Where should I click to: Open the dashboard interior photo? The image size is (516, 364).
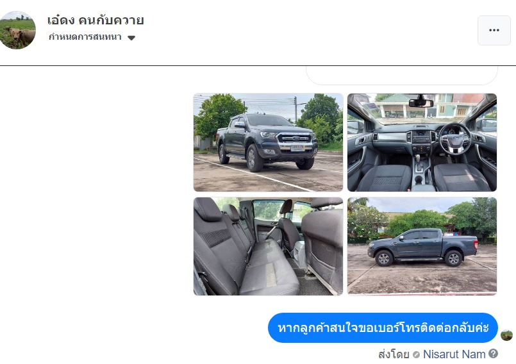click(422, 142)
